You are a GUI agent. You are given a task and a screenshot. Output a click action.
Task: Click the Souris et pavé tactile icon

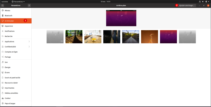3,78
